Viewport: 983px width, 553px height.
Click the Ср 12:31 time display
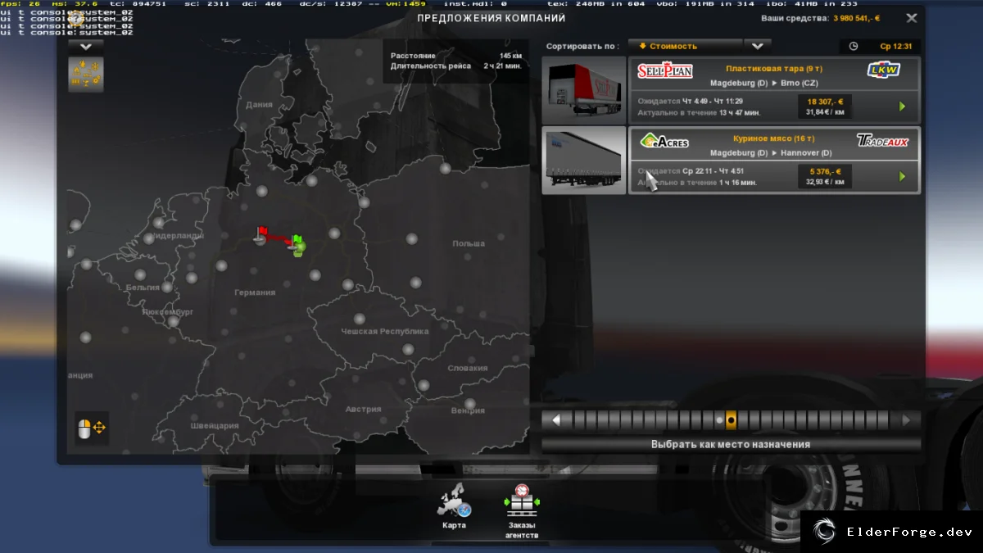(895, 47)
